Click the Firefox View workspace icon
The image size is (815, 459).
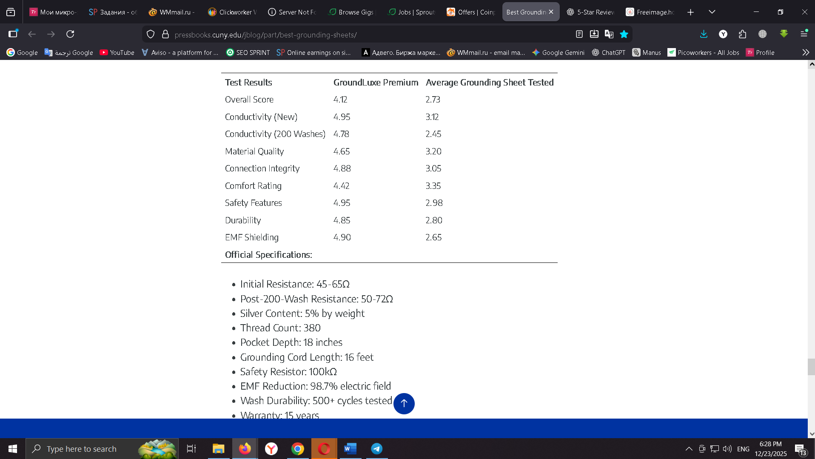(x=11, y=12)
